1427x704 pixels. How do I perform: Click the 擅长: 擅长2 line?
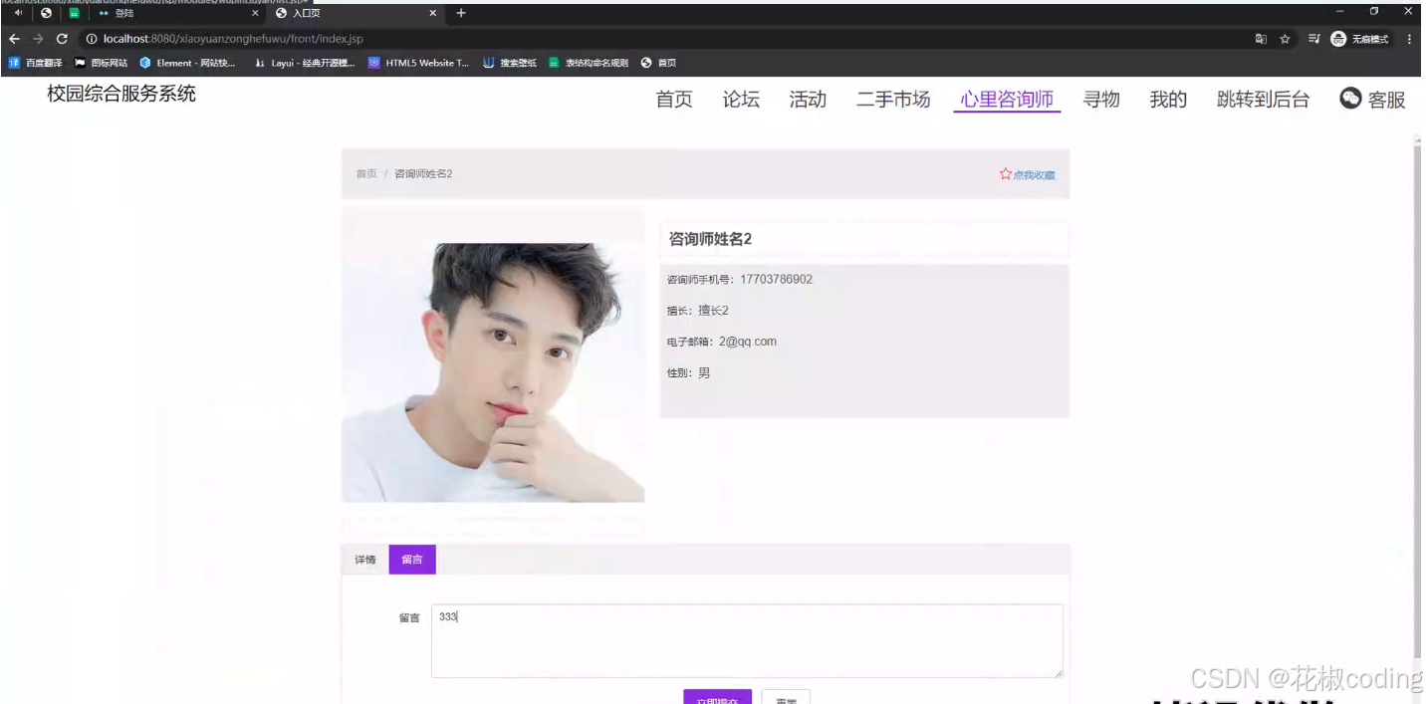698,311
